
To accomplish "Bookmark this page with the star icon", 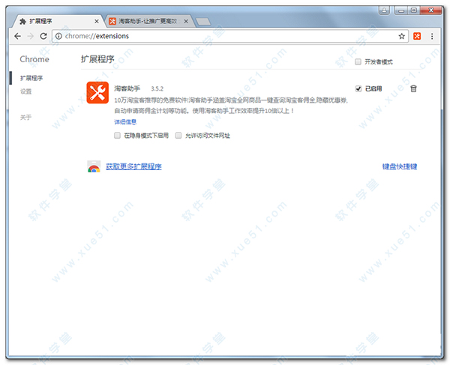I will click(x=401, y=35).
